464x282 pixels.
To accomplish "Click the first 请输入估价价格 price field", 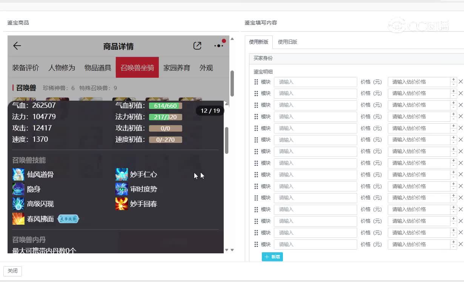I will tap(419, 82).
